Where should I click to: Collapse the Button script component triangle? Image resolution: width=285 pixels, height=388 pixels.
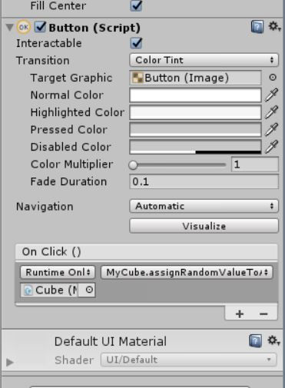pyautogui.click(x=10, y=27)
